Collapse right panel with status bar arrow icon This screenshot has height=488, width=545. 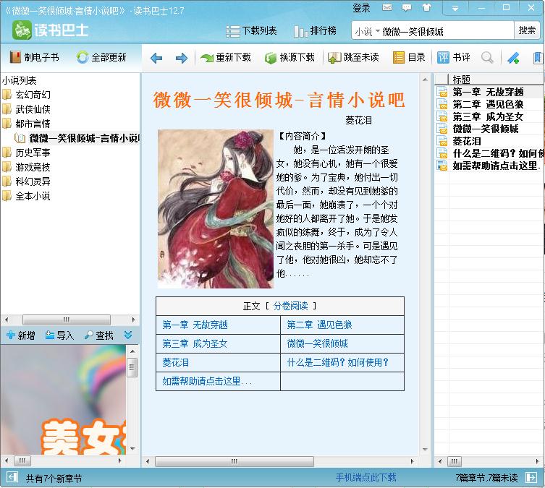pos(531,477)
